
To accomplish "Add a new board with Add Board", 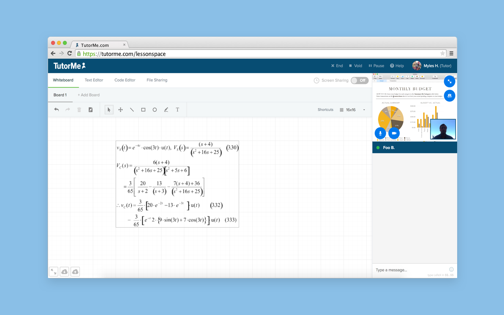I will click(x=89, y=95).
